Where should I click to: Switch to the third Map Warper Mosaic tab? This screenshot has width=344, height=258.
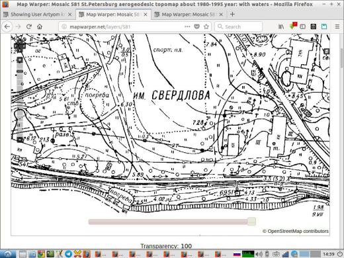[189, 15]
